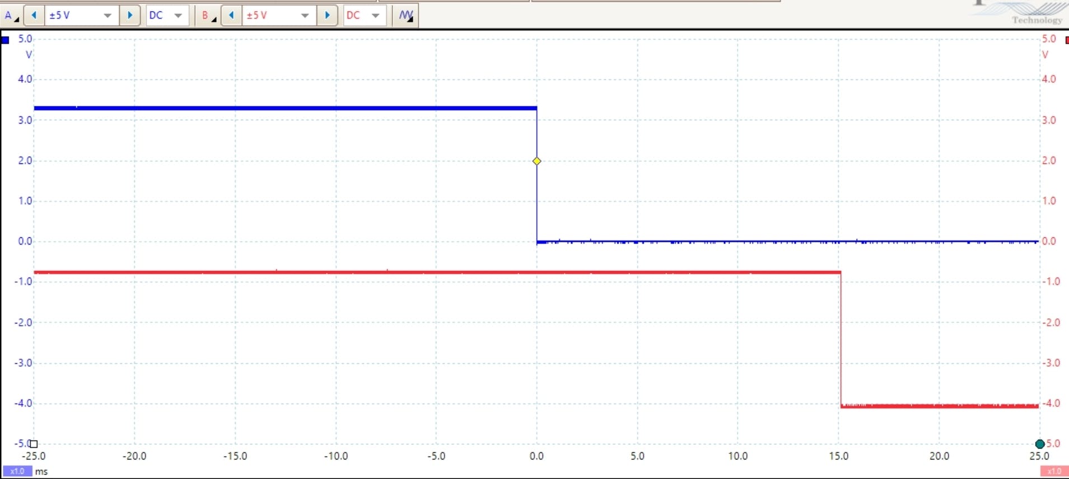Click the blue Channel A axis square

[x=6, y=40]
